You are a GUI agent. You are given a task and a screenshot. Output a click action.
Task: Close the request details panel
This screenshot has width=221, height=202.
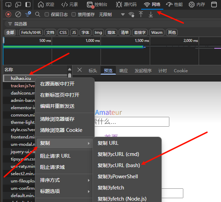[80, 70]
